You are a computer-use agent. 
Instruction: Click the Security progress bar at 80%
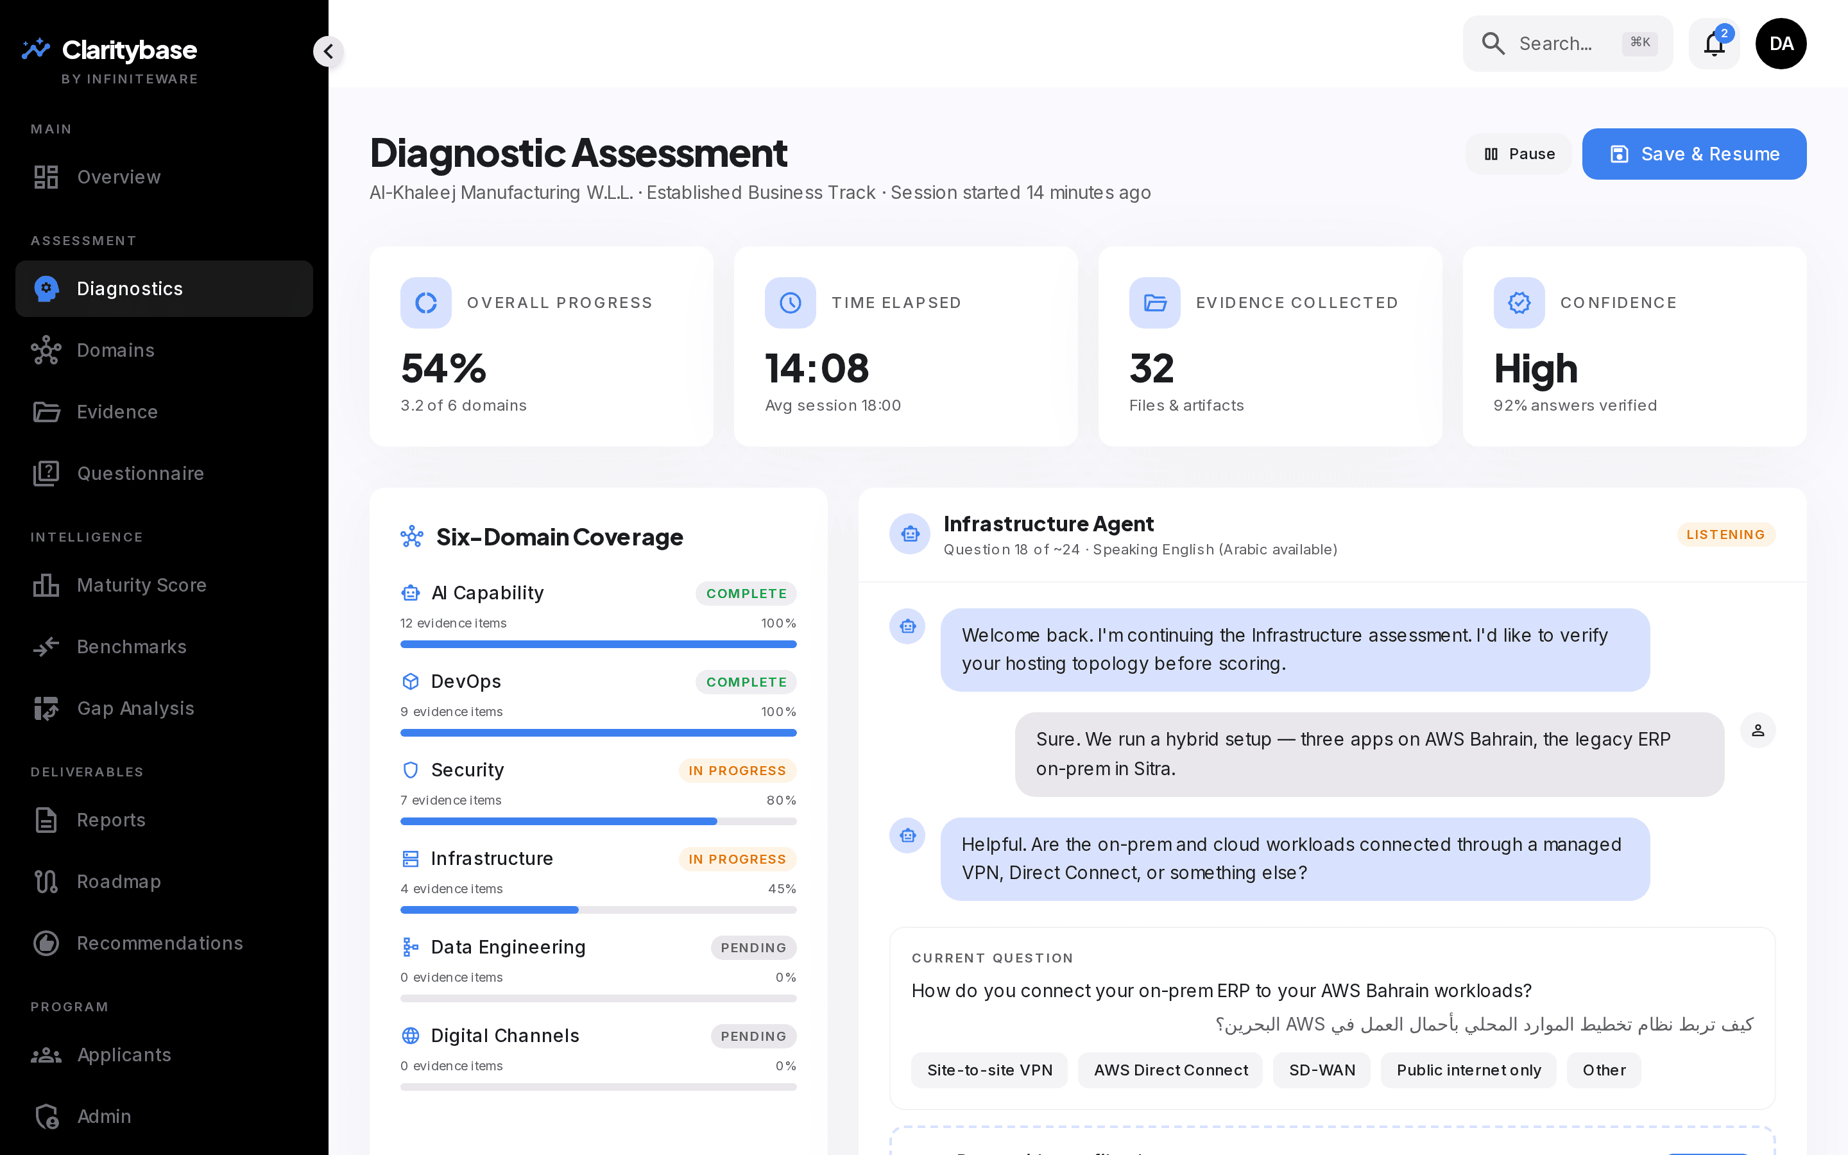(598, 821)
